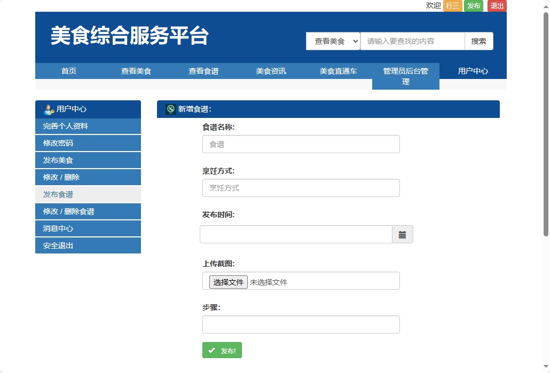This screenshot has width=550, height=373.
Task: Open the 查看美食 search category dropdown
Action: 333,41
